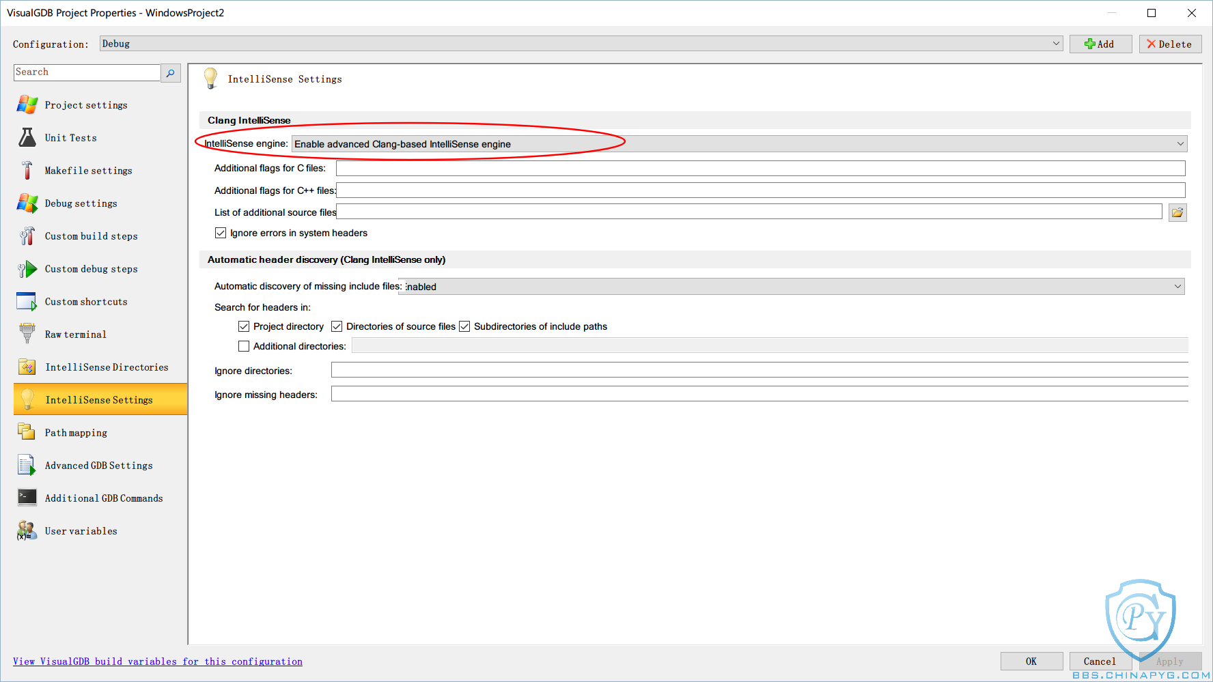Click the Project settings sidebar icon

[27, 104]
